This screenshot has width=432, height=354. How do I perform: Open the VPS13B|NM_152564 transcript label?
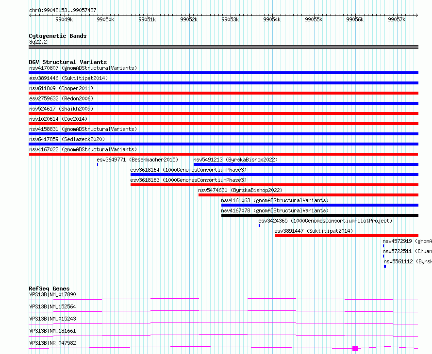52,306
